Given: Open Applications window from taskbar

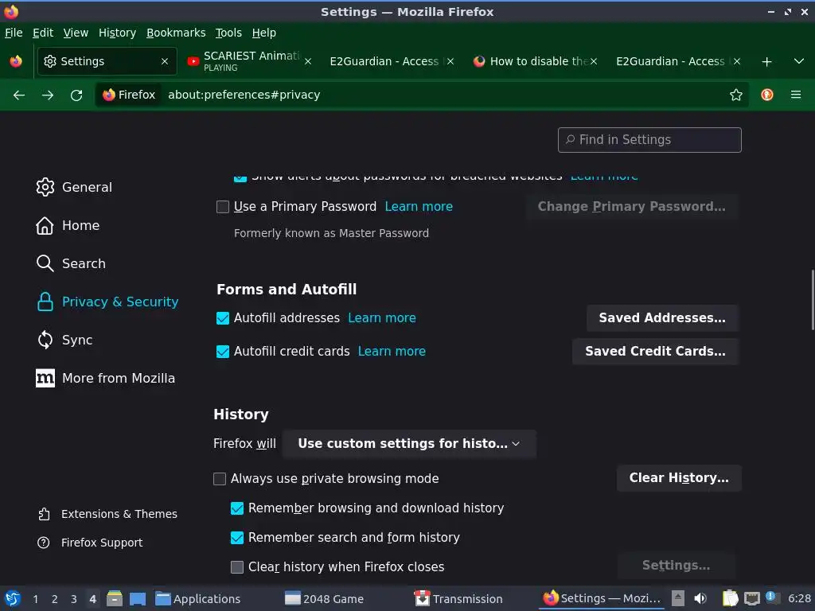Looking at the screenshot, I should (x=198, y=599).
